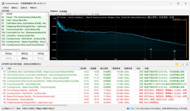
Task: Select file 97 Cold Water in file list
Action: 24,23
